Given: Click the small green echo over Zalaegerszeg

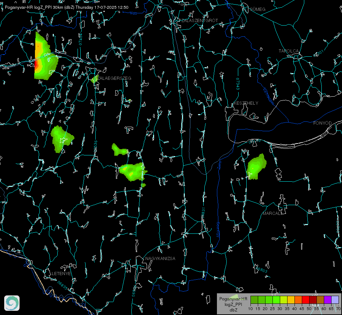Looking at the screenshot, I should (95, 79).
